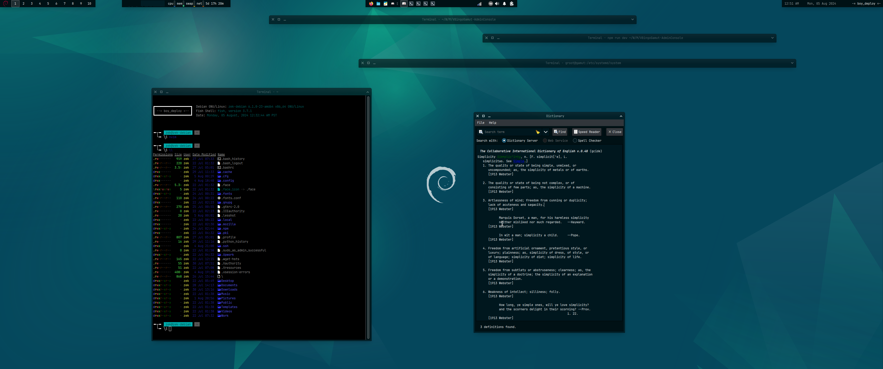The image size is (883, 369).
Task: Roll up the Dictionary window via title chevron
Action: click(x=621, y=116)
